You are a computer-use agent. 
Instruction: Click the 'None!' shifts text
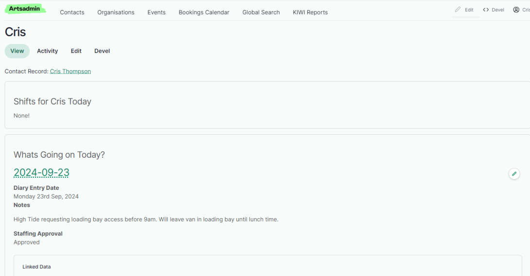pyautogui.click(x=21, y=116)
